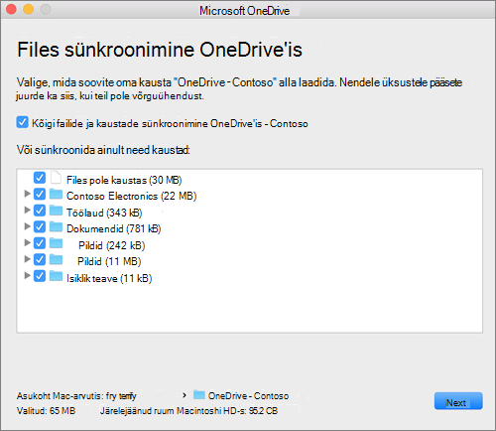
Task: Click the Dokumendid folder icon
Action: click(x=56, y=226)
